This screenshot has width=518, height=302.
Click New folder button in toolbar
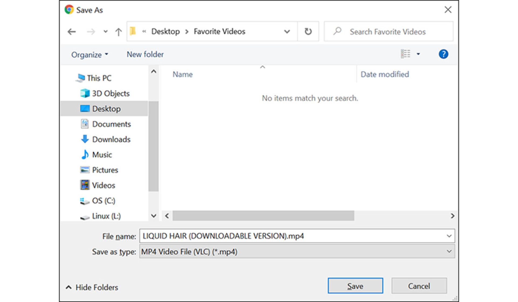(145, 54)
